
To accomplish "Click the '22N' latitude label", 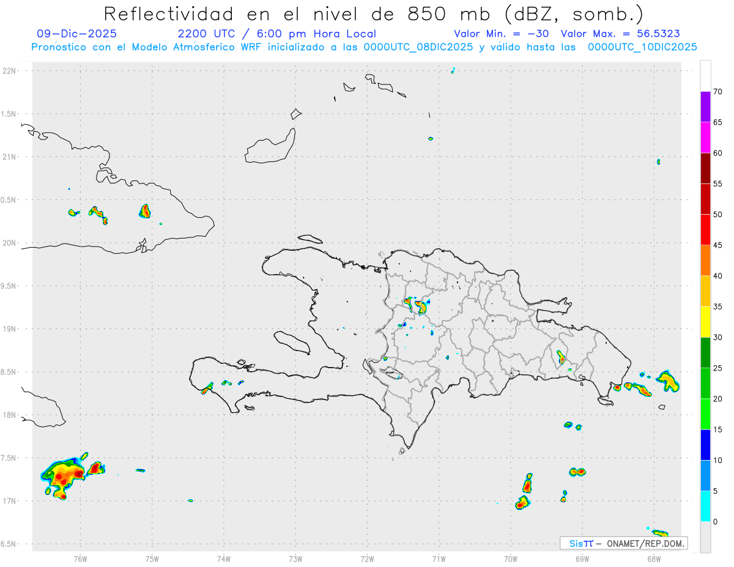I will [x=9, y=71].
